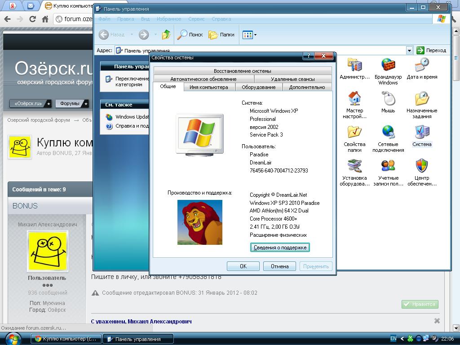Click the Форумы navigation button
The image size is (460, 345).
pos(72,104)
